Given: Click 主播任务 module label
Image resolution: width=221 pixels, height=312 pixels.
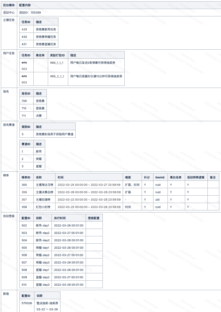Looking at the screenshot, I should coord(9,20).
